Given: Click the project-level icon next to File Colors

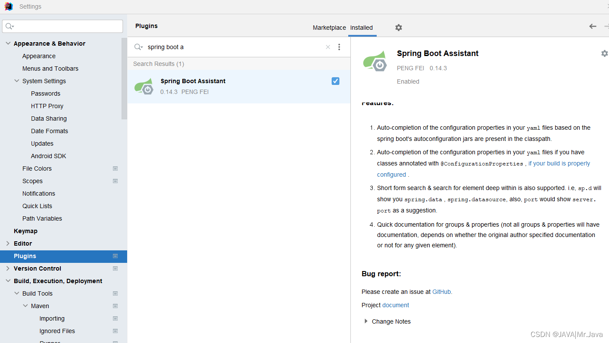Looking at the screenshot, I should [x=115, y=168].
